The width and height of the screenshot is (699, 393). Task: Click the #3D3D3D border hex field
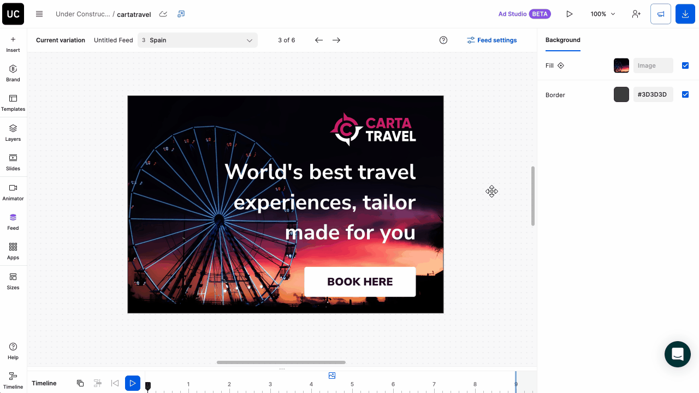click(653, 94)
